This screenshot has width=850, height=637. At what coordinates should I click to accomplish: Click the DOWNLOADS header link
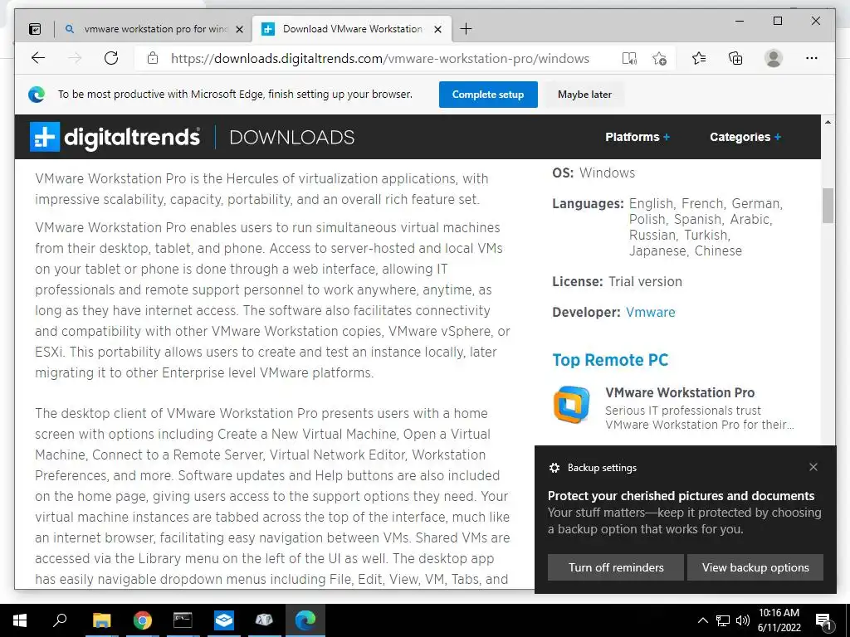(x=291, y=137)
